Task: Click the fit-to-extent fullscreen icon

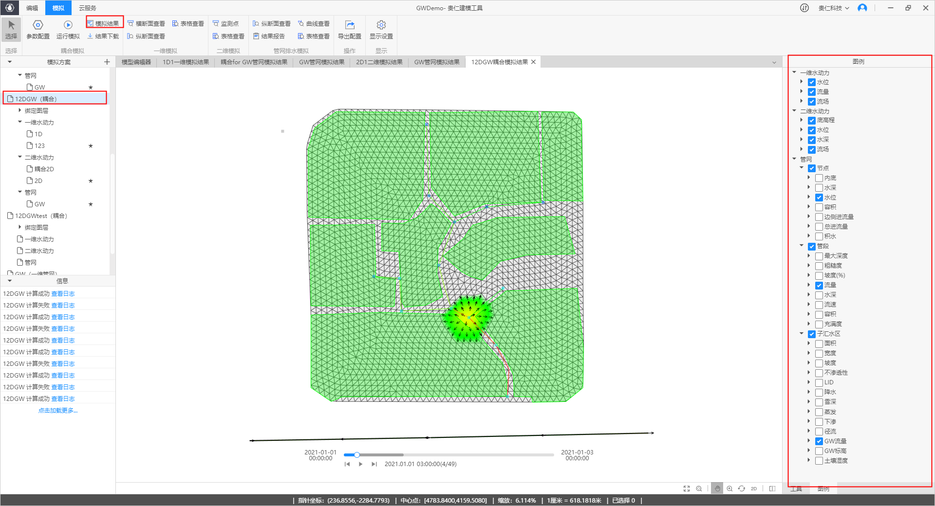Action: 687,488
